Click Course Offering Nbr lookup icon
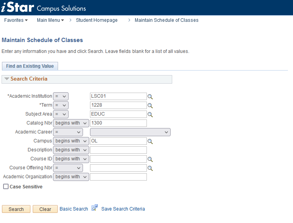The image size is (293, 223). 150,168
